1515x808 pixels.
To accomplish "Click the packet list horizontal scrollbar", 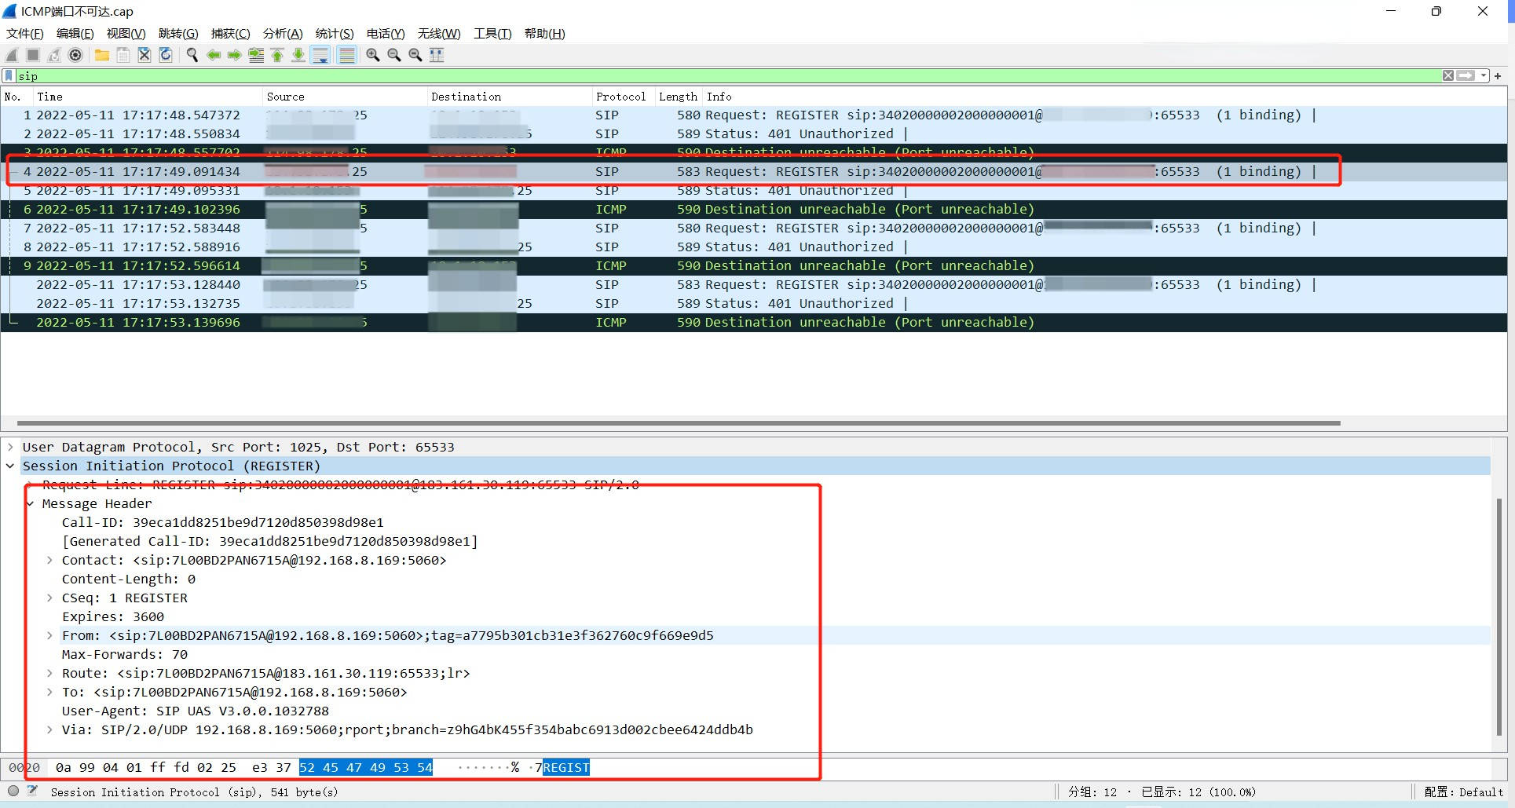I will coord(679,422).
